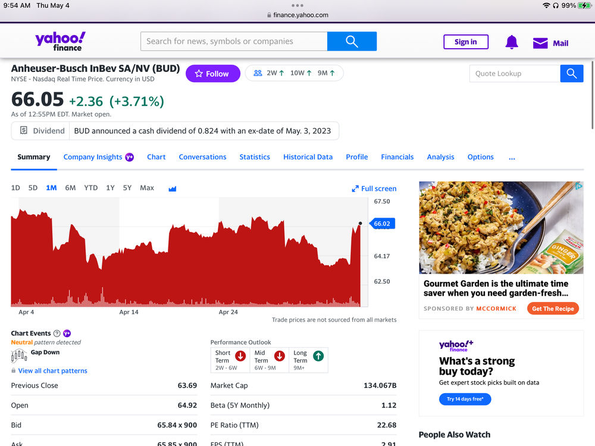
Task: Toggle Follow for the BUD stock
Action: (212, 73)
